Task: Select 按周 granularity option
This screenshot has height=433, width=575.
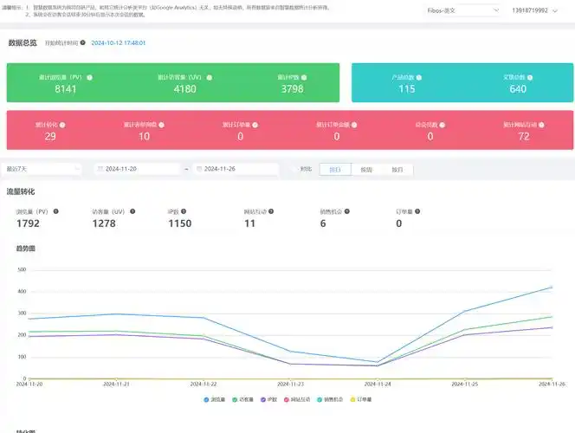Action: (366, 170)
